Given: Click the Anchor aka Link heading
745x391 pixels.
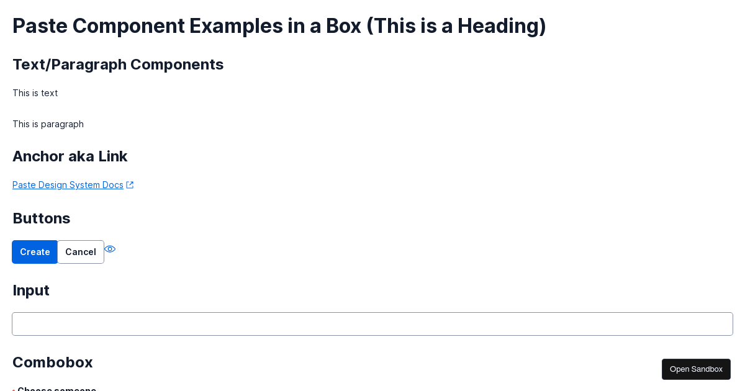Looking at the screenshot, I should pos(70,156).
